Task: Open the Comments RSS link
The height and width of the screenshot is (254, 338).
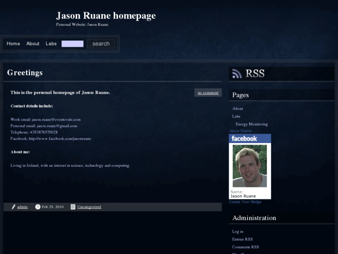Action: [x=245, y=247]
